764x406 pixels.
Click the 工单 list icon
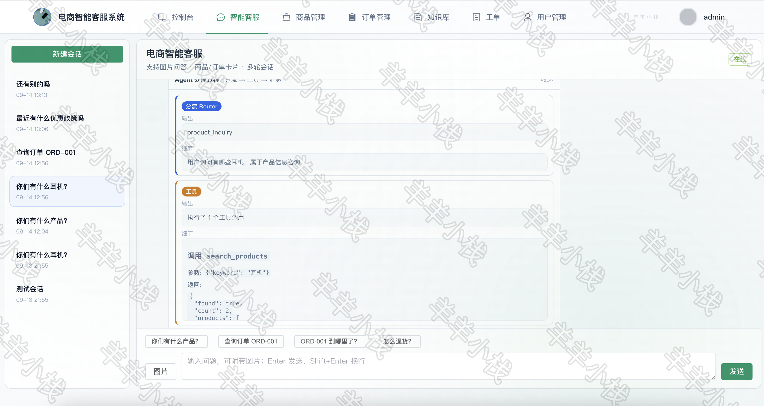tap(476, 17)
